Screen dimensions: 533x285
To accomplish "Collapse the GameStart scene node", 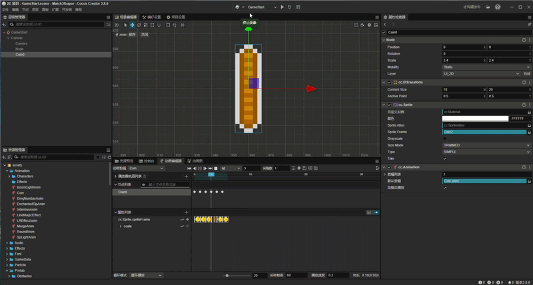I will pos(4,32).
